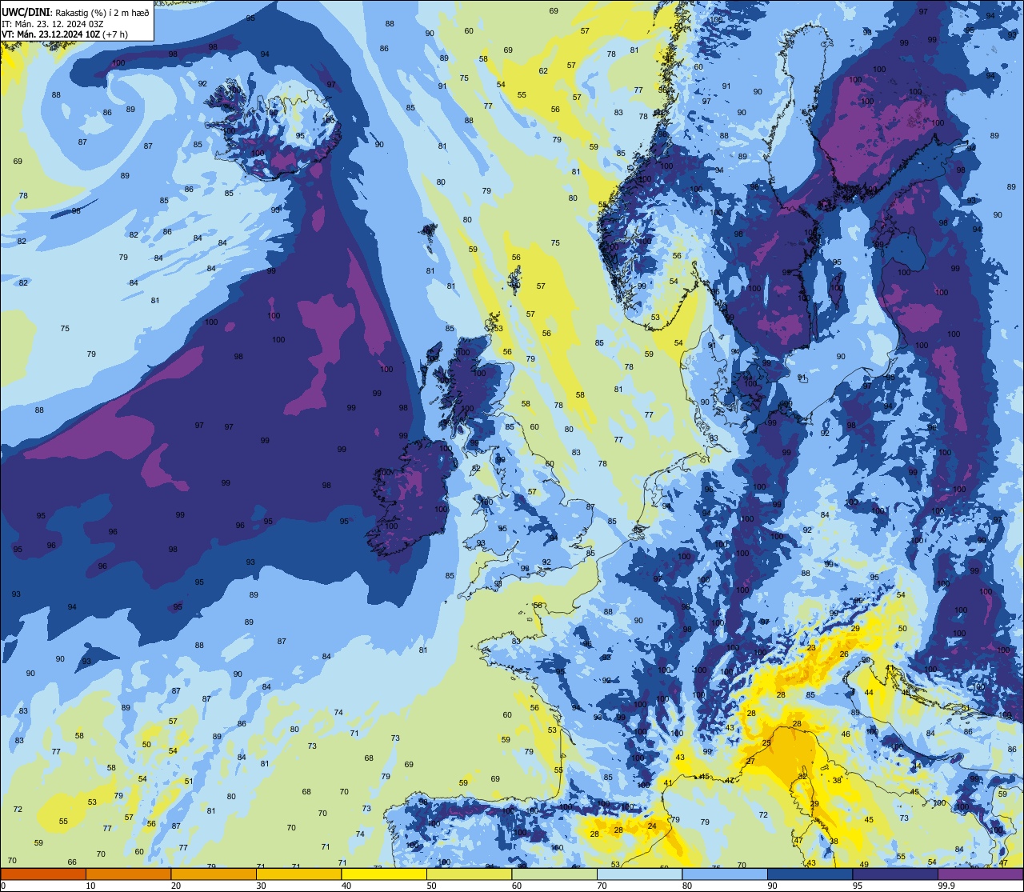1024x892 pixels.
Task: Click the bright yellow 40–50 legend swatch
Action: (x=384, y=874)
